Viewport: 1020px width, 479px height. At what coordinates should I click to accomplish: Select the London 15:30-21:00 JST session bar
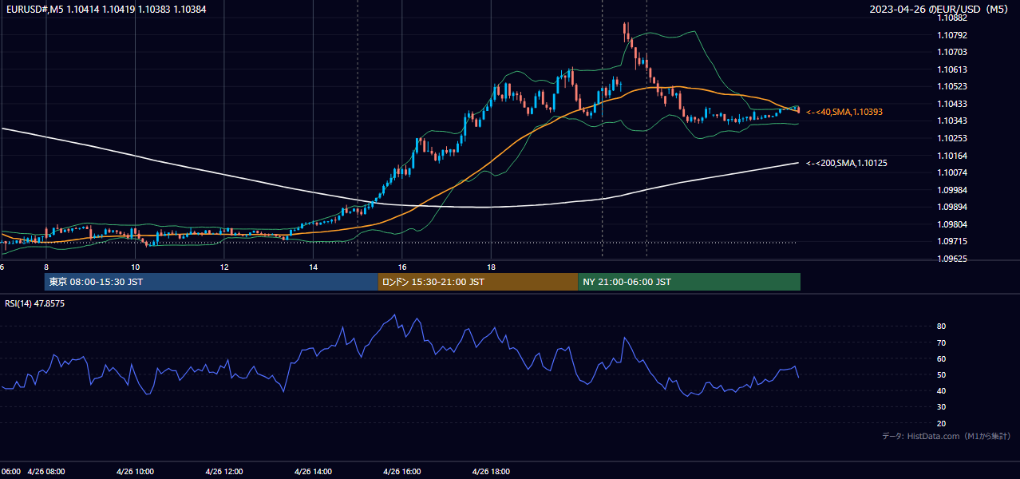pos(478,282)
